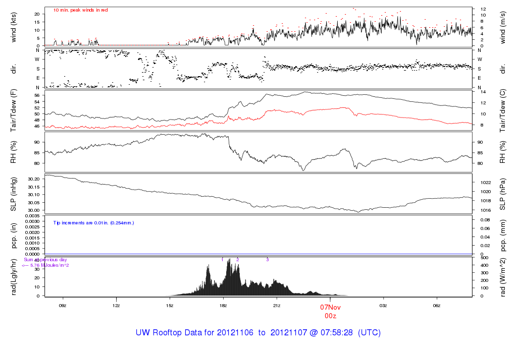Click the red 07Nov 00z date label
This screenshot has width=517, height=353.
330,312
